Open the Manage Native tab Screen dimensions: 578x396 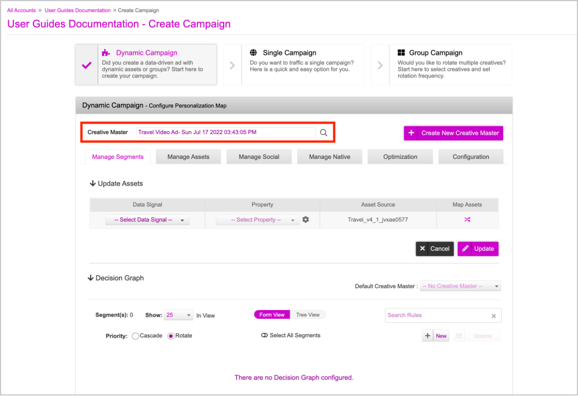coord(329,157)
